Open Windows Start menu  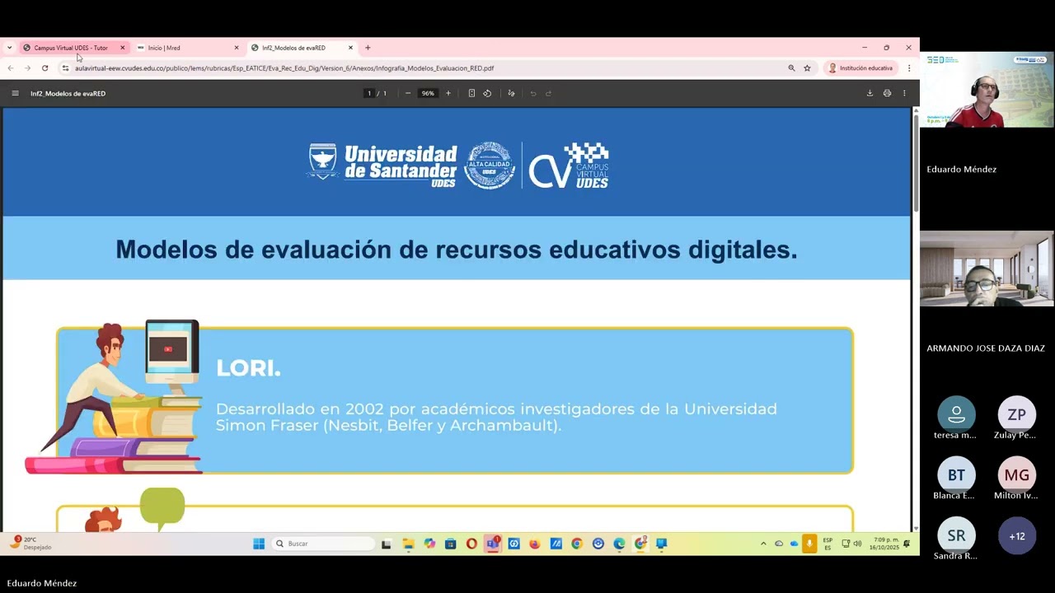[259, 544]
